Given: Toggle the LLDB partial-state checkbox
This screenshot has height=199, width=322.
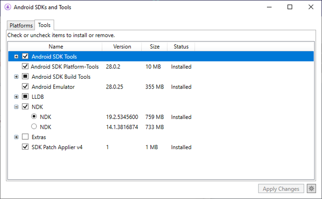Looking at the screenshot, I should (25, 96).
